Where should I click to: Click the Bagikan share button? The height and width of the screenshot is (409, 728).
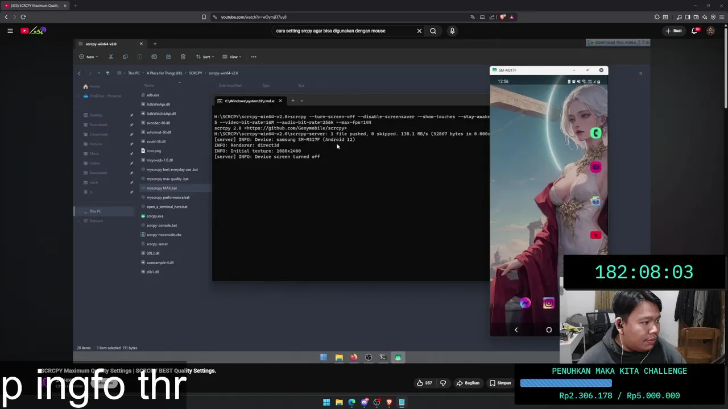tap(469, 383)
